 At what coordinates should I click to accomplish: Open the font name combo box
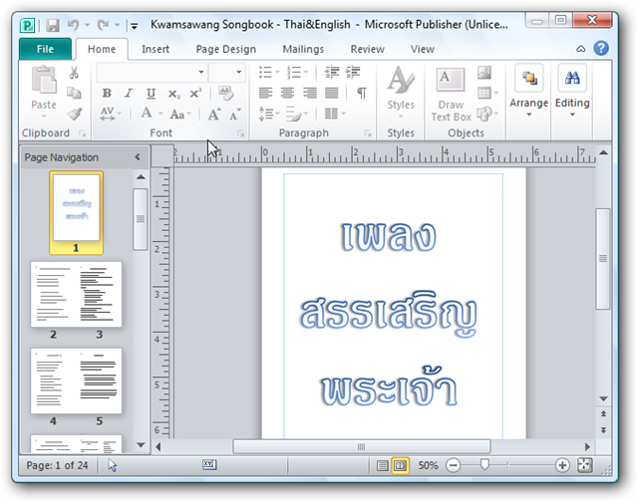[153, 72]
